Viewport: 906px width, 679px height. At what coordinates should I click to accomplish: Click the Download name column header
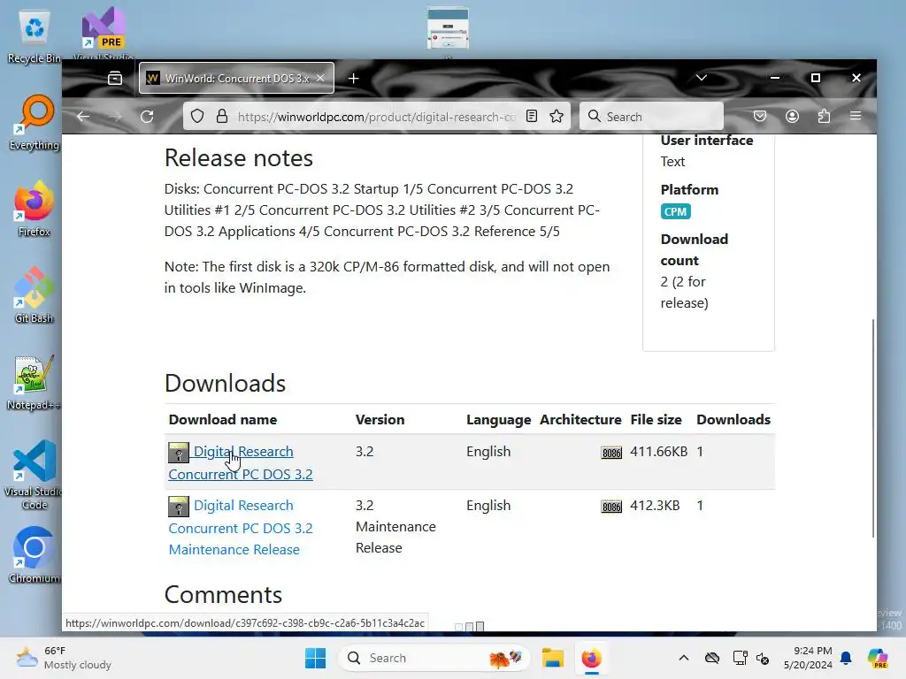pyautogui.click(x=222, y=420)
